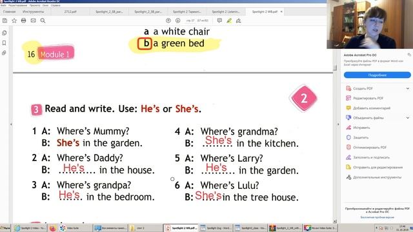Switch to the Spotlight 2 Тарасен... tab
Screen dimensions: 413x232
pos(186,12)
